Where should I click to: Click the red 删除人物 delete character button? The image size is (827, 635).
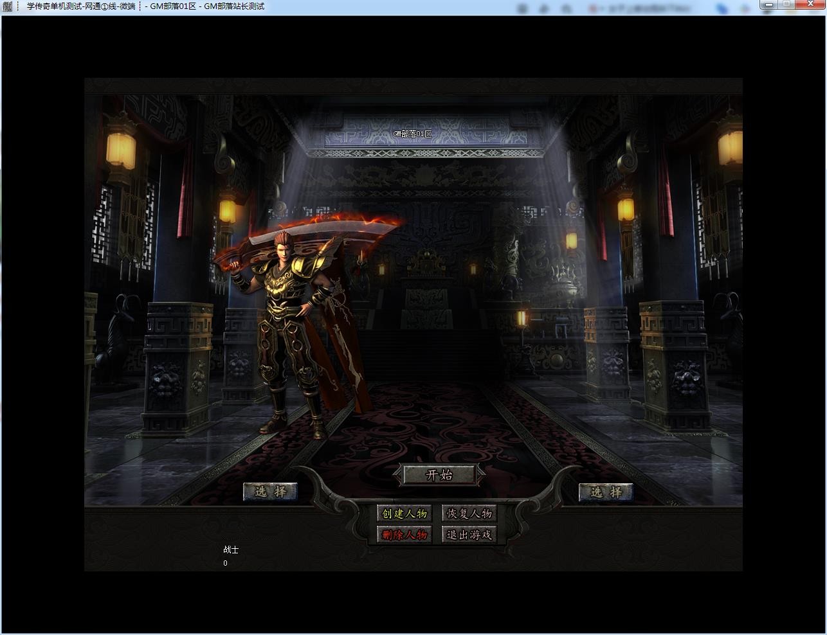[x=404, y=535]
